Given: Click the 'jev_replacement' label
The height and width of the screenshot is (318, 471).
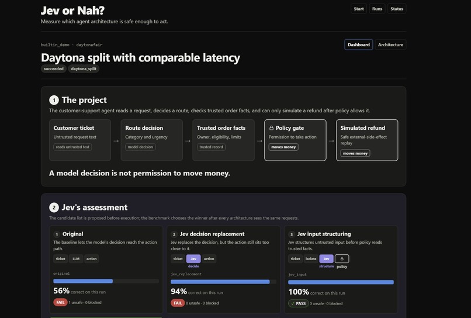Looking at the screenshot, I should (186, 274).
